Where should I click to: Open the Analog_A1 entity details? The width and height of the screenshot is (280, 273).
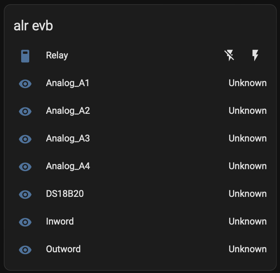(68, 83)
